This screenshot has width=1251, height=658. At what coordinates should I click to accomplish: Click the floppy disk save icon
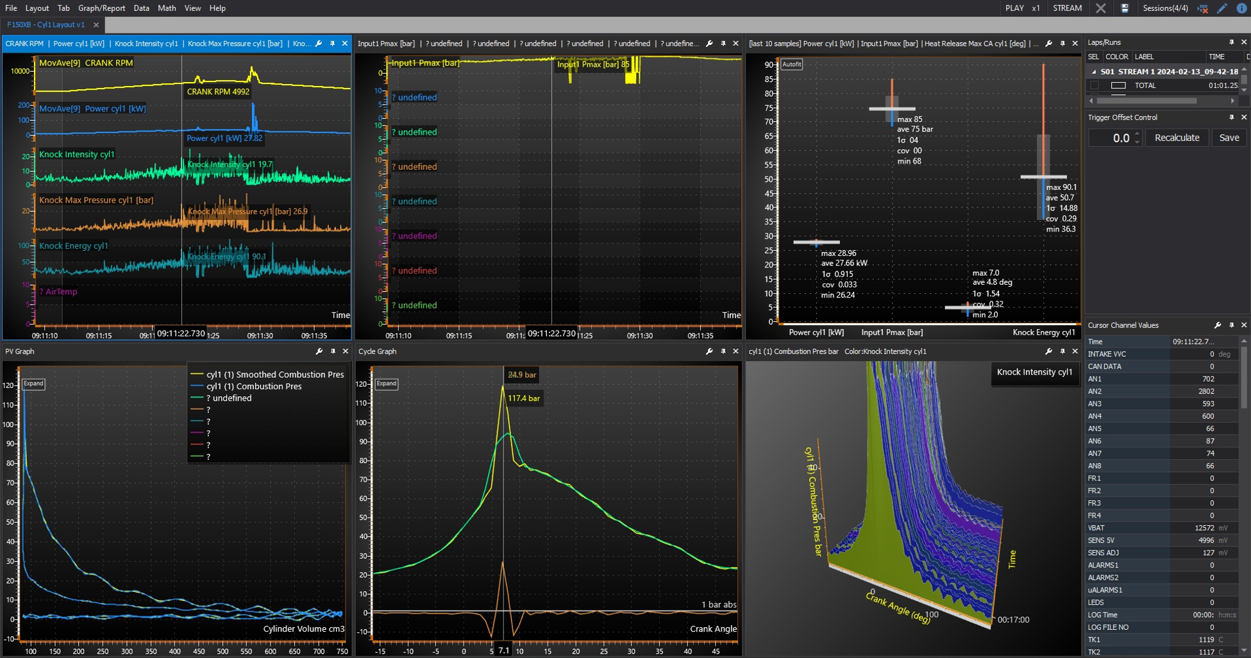1125,8
